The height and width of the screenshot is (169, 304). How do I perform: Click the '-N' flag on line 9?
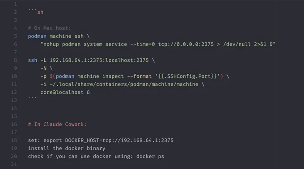coord(43,68)
